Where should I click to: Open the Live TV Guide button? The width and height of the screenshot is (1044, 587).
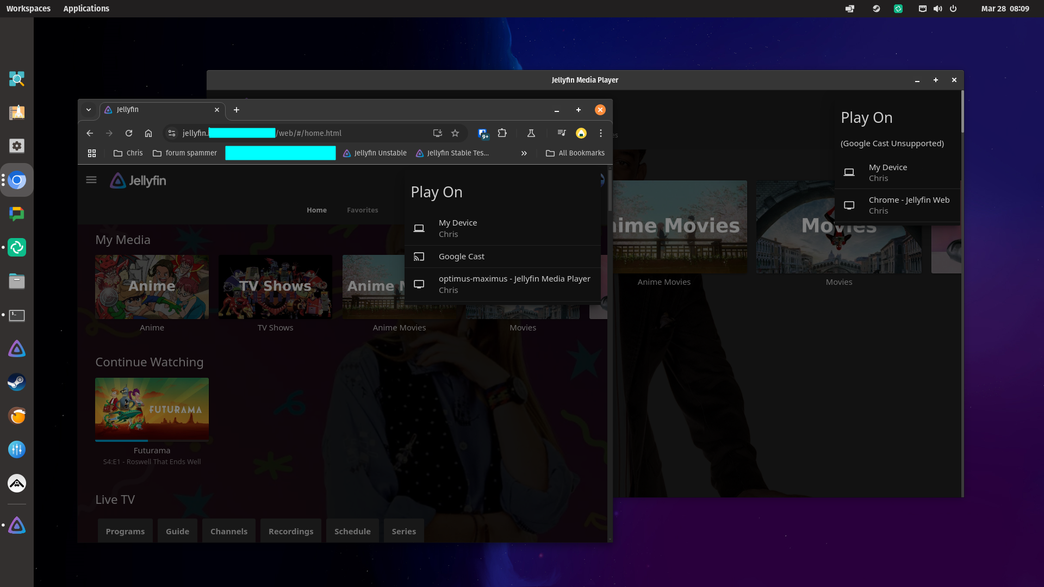(x=177, y=531)
